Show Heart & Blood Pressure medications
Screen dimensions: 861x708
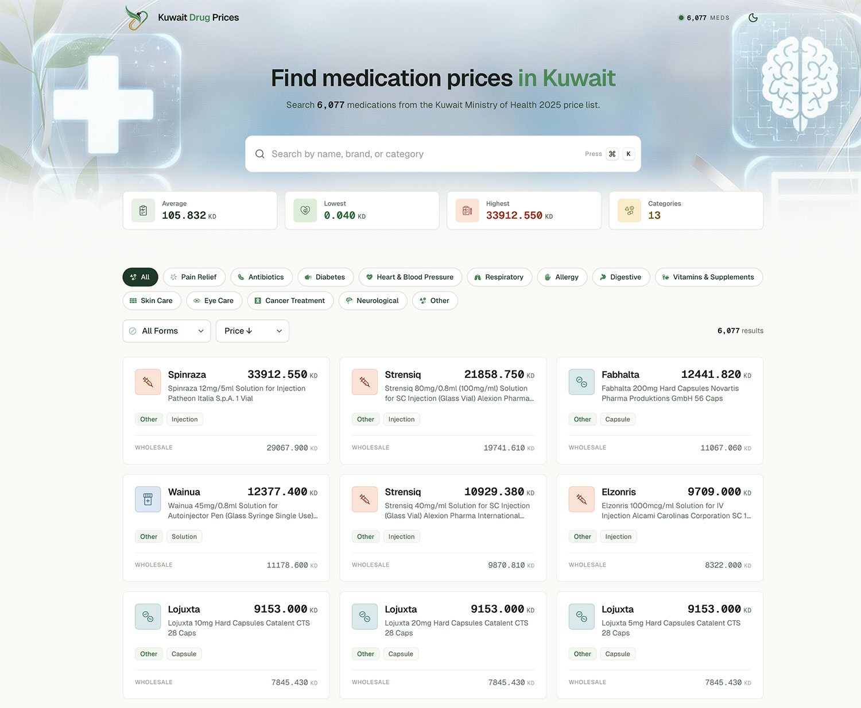click(x=410, y=277)
